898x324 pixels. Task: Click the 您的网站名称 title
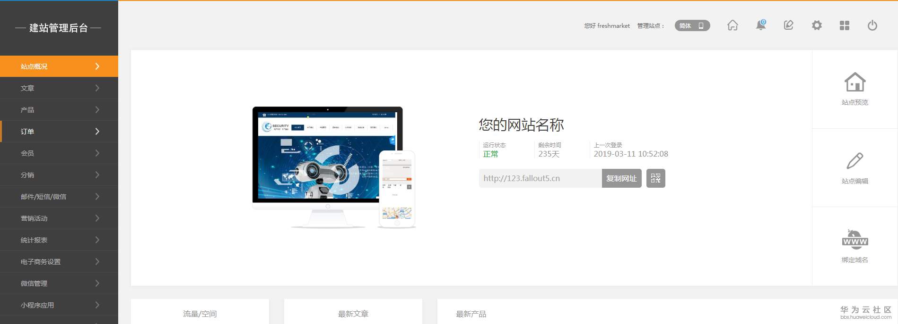[521, 125]
